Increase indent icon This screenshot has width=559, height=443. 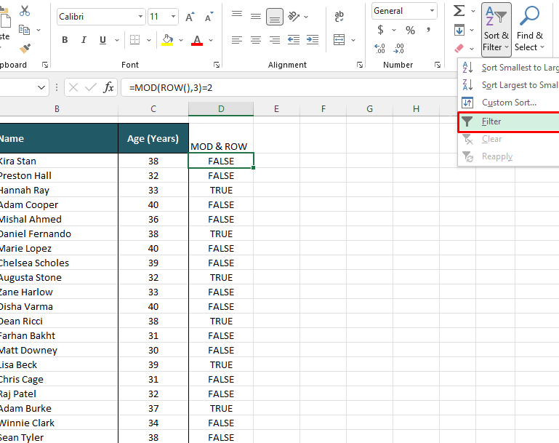click(313, 40)
